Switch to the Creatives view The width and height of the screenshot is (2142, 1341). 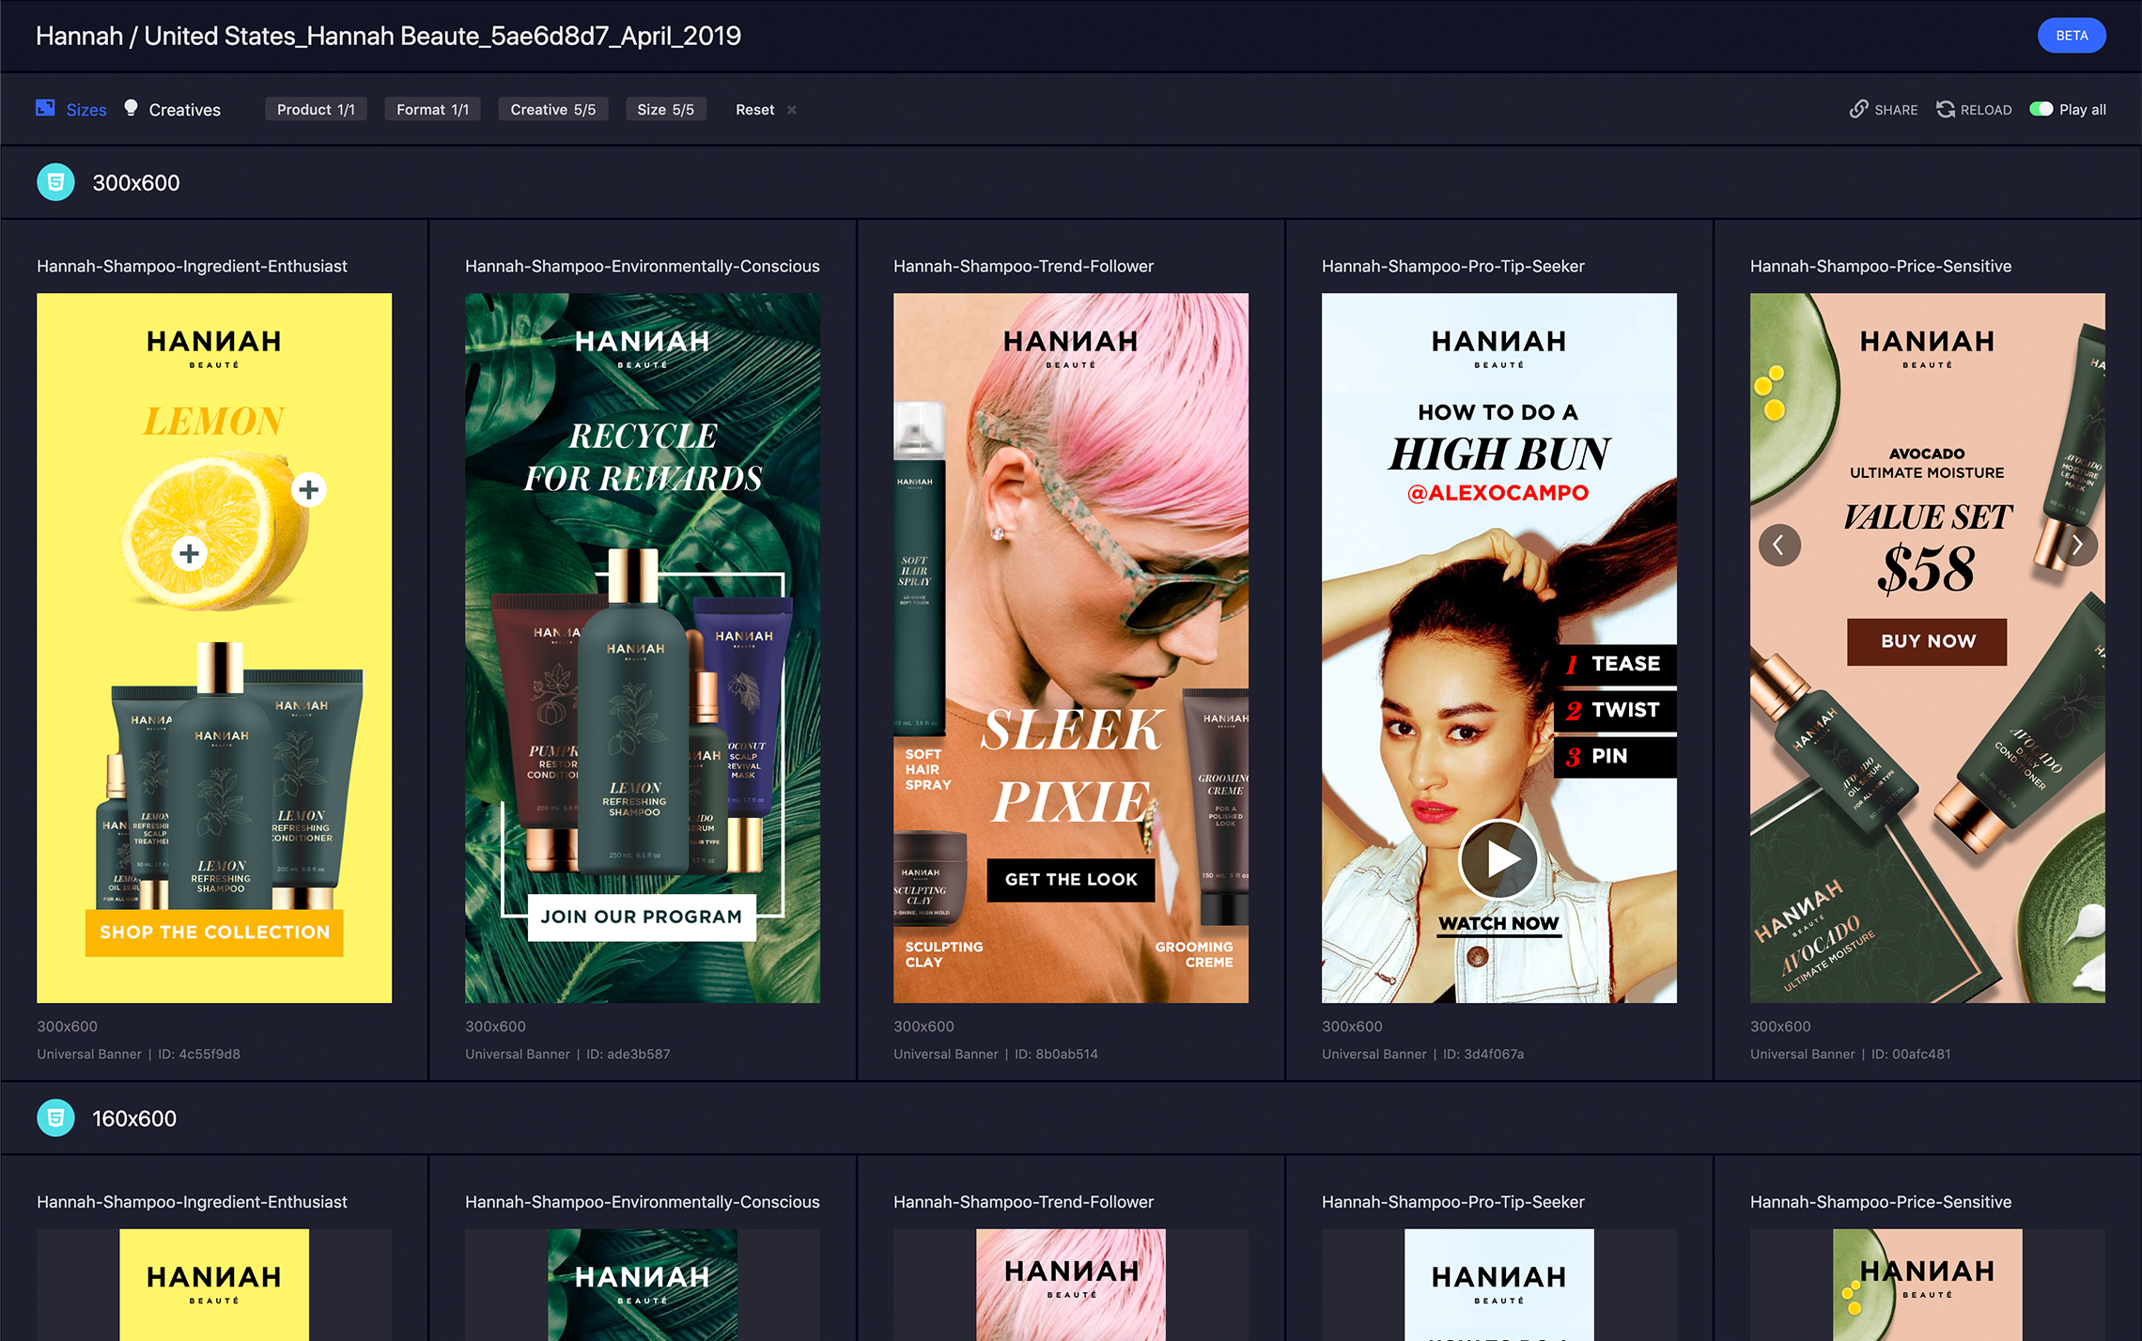(x=184, y=109)
